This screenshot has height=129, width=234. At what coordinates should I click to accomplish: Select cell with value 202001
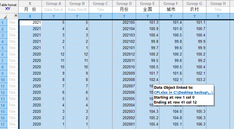coord(124,124)
